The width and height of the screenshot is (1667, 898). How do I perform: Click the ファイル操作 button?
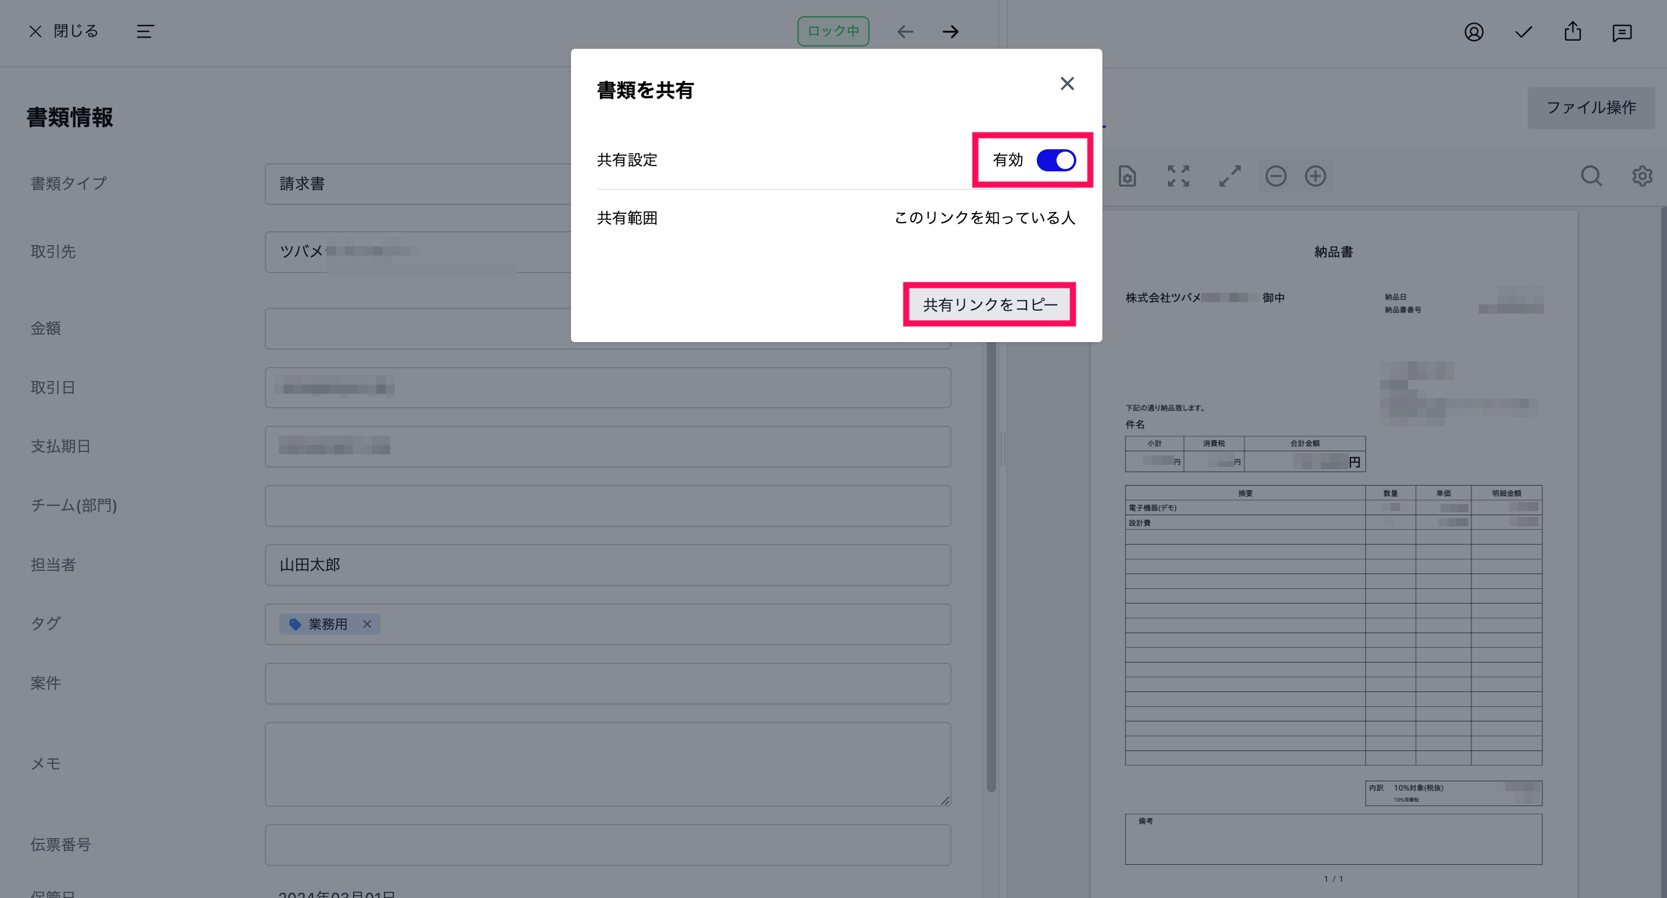[x=1591, y=107]
